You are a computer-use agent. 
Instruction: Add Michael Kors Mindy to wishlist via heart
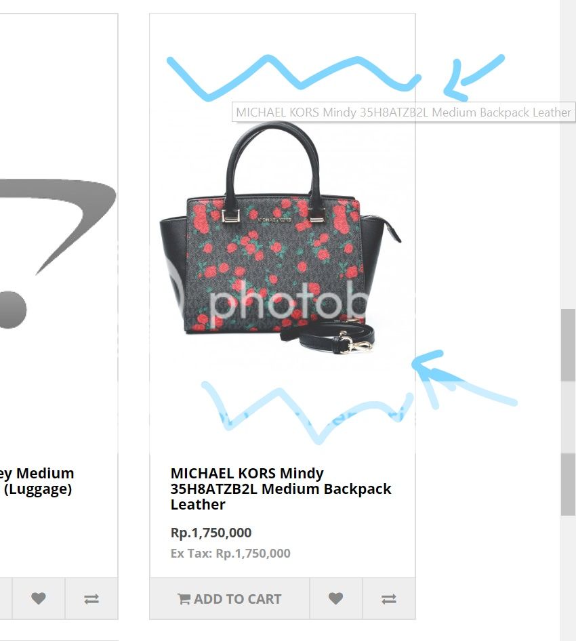[x=335, y=598]
